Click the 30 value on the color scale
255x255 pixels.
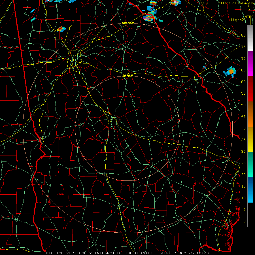coord(243,151)
